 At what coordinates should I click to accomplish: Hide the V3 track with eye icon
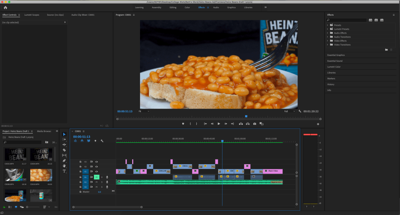(x=97, y=161)
